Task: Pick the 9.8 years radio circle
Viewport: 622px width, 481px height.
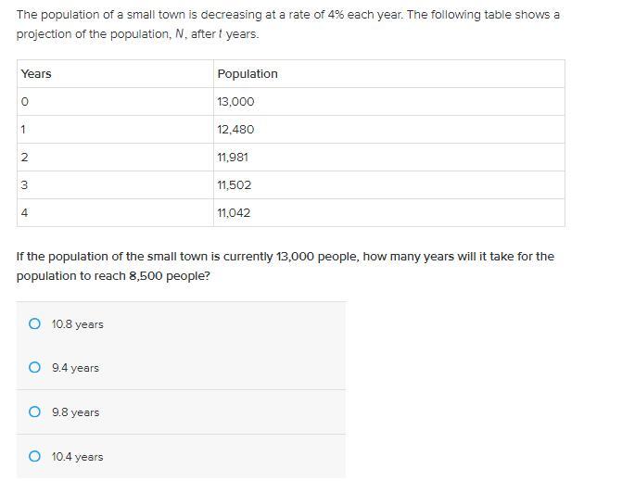Action: tap(34, 411)
